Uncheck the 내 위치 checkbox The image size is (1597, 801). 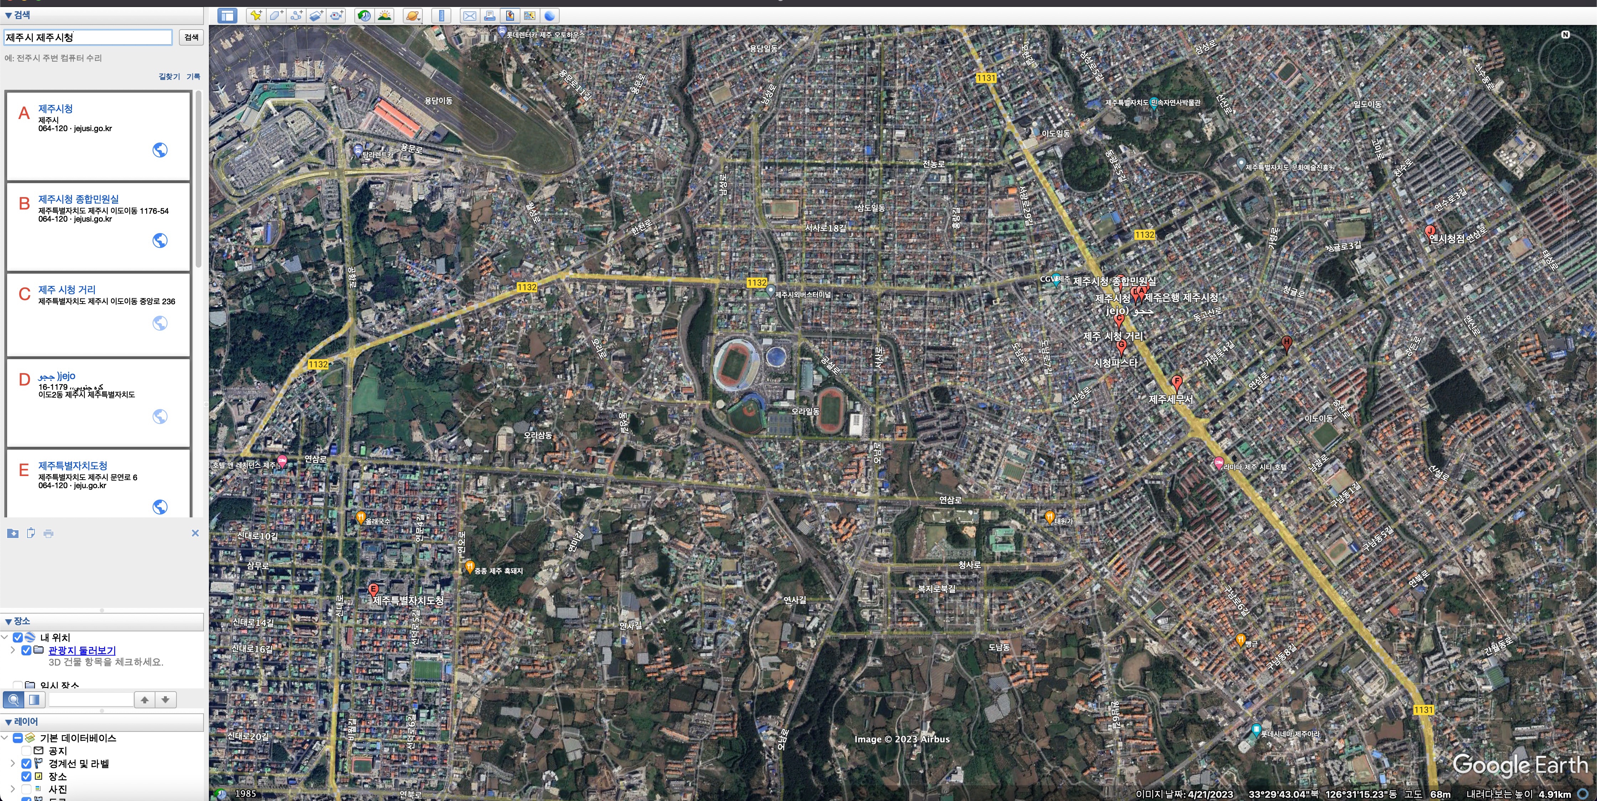point(18,637)
